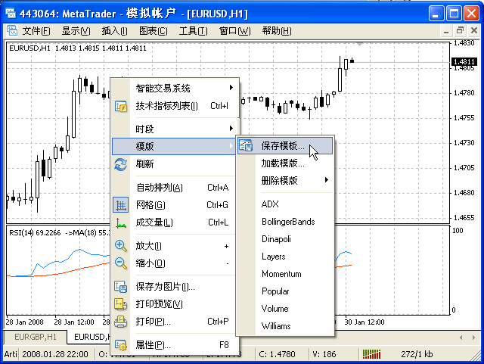The height and width of the screenshot is (364, 484).
Task: Click the 2008.01.28 22:00 status entry
Action: tap(55, 354)
